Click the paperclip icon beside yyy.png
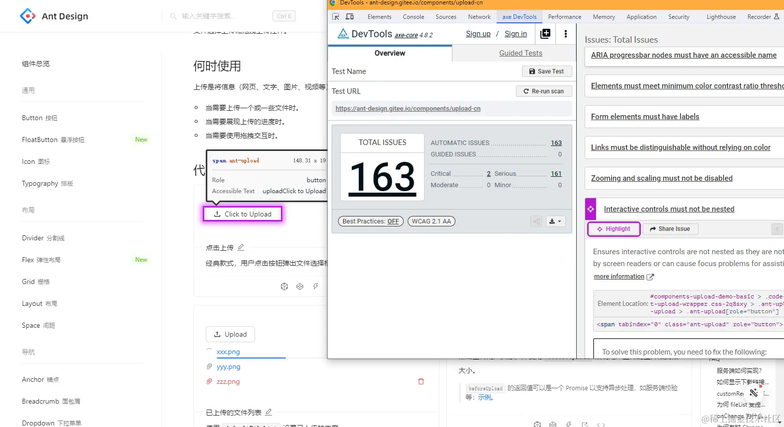 [209, 366]
